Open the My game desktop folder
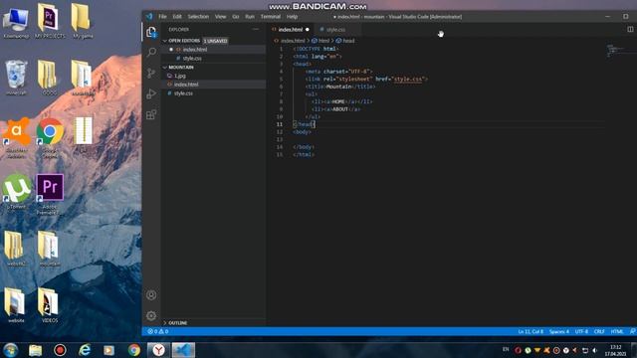This screenshot has height=358, width=637. pos(83,20)
